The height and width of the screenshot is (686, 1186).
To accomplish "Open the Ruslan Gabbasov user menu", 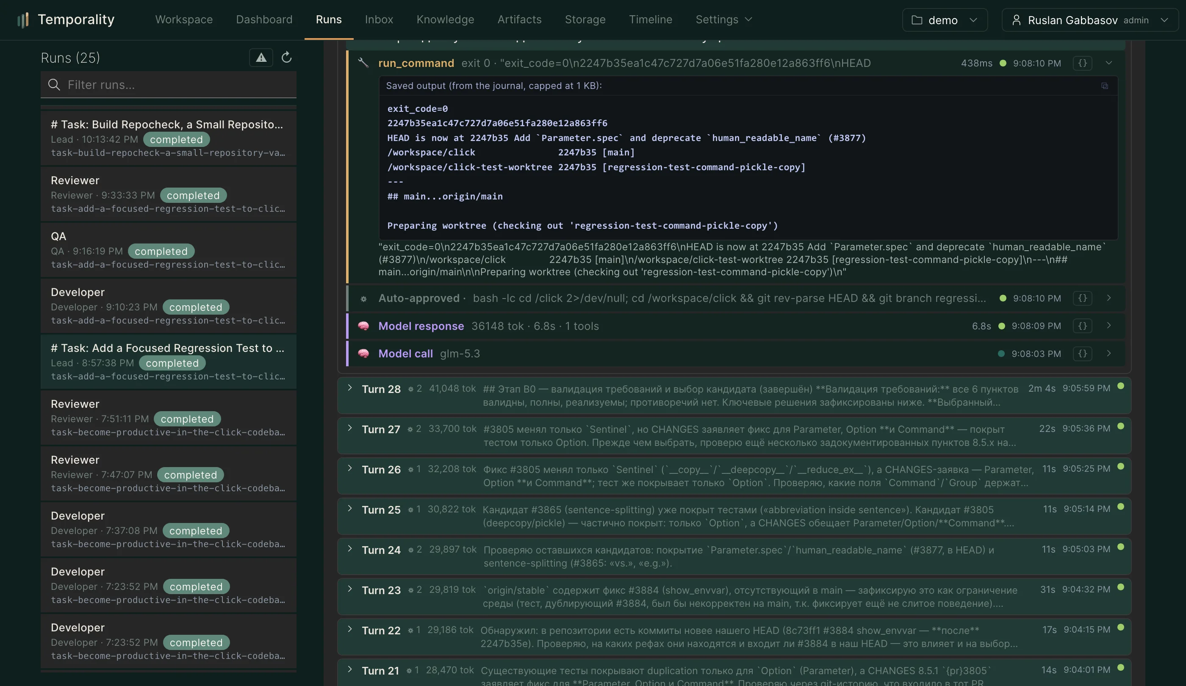I will tap(1090, 20).
